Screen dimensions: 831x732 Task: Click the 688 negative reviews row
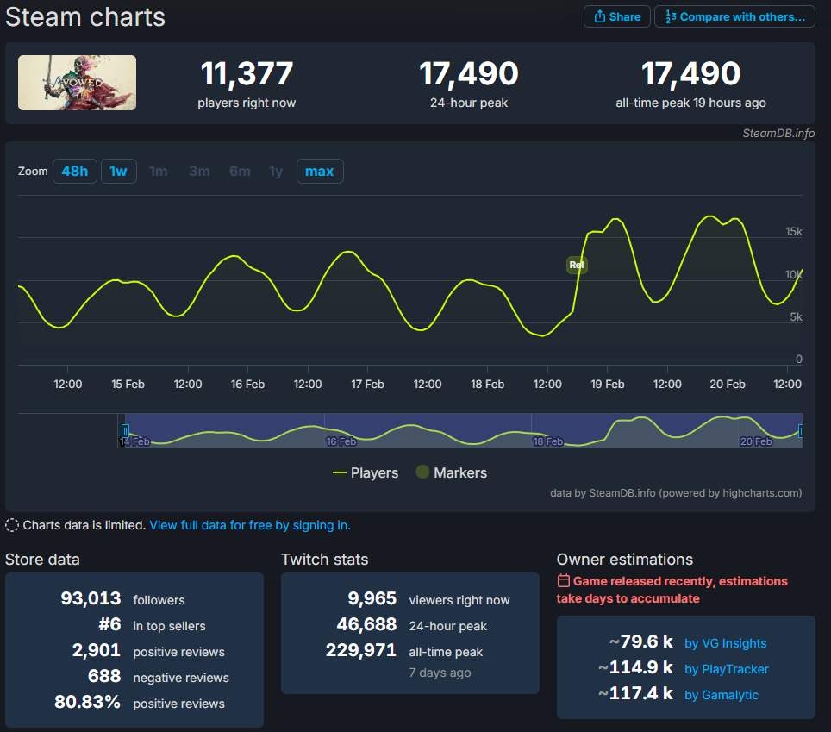tap(159, 676)
